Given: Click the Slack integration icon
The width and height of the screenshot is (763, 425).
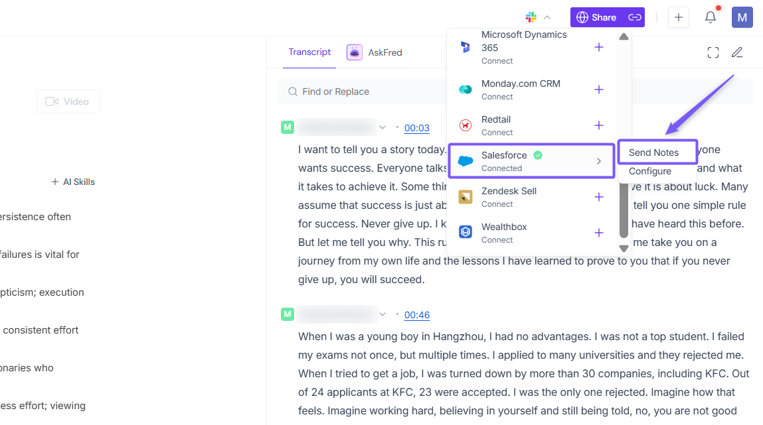Looking at the screenshot, I should click(x=531, y=17).
